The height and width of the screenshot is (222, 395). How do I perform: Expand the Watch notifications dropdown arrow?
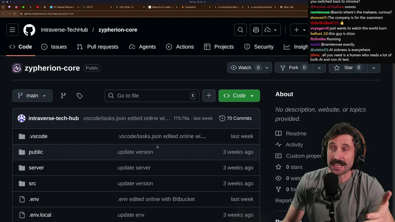tap(267, 68)
